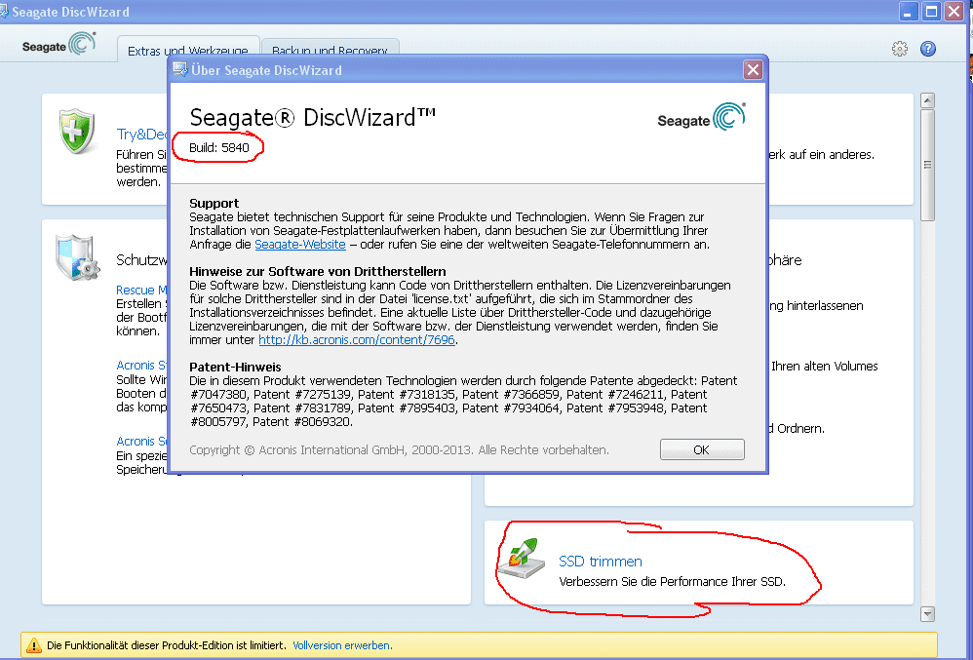Click the warning icon in the notification bar
Viewport: 973px width, 660px height.
(x=33, y=645)
